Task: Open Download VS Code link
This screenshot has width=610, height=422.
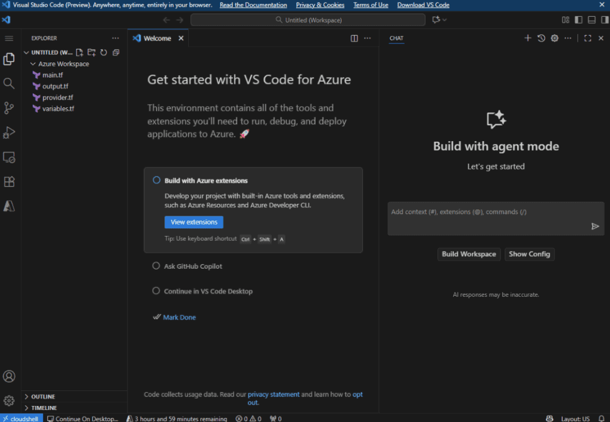Action: 424,5
